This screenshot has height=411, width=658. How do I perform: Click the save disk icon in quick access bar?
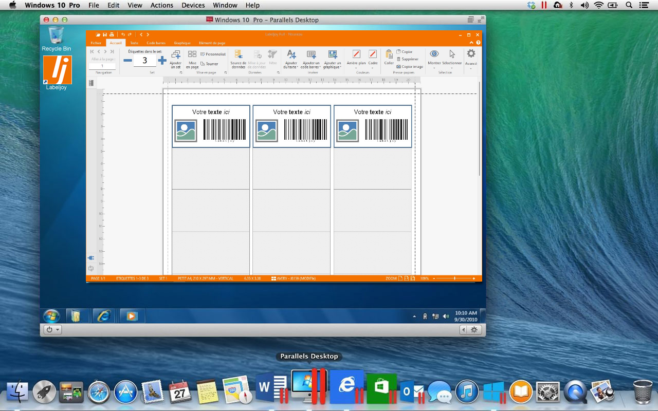pos(105,34)
